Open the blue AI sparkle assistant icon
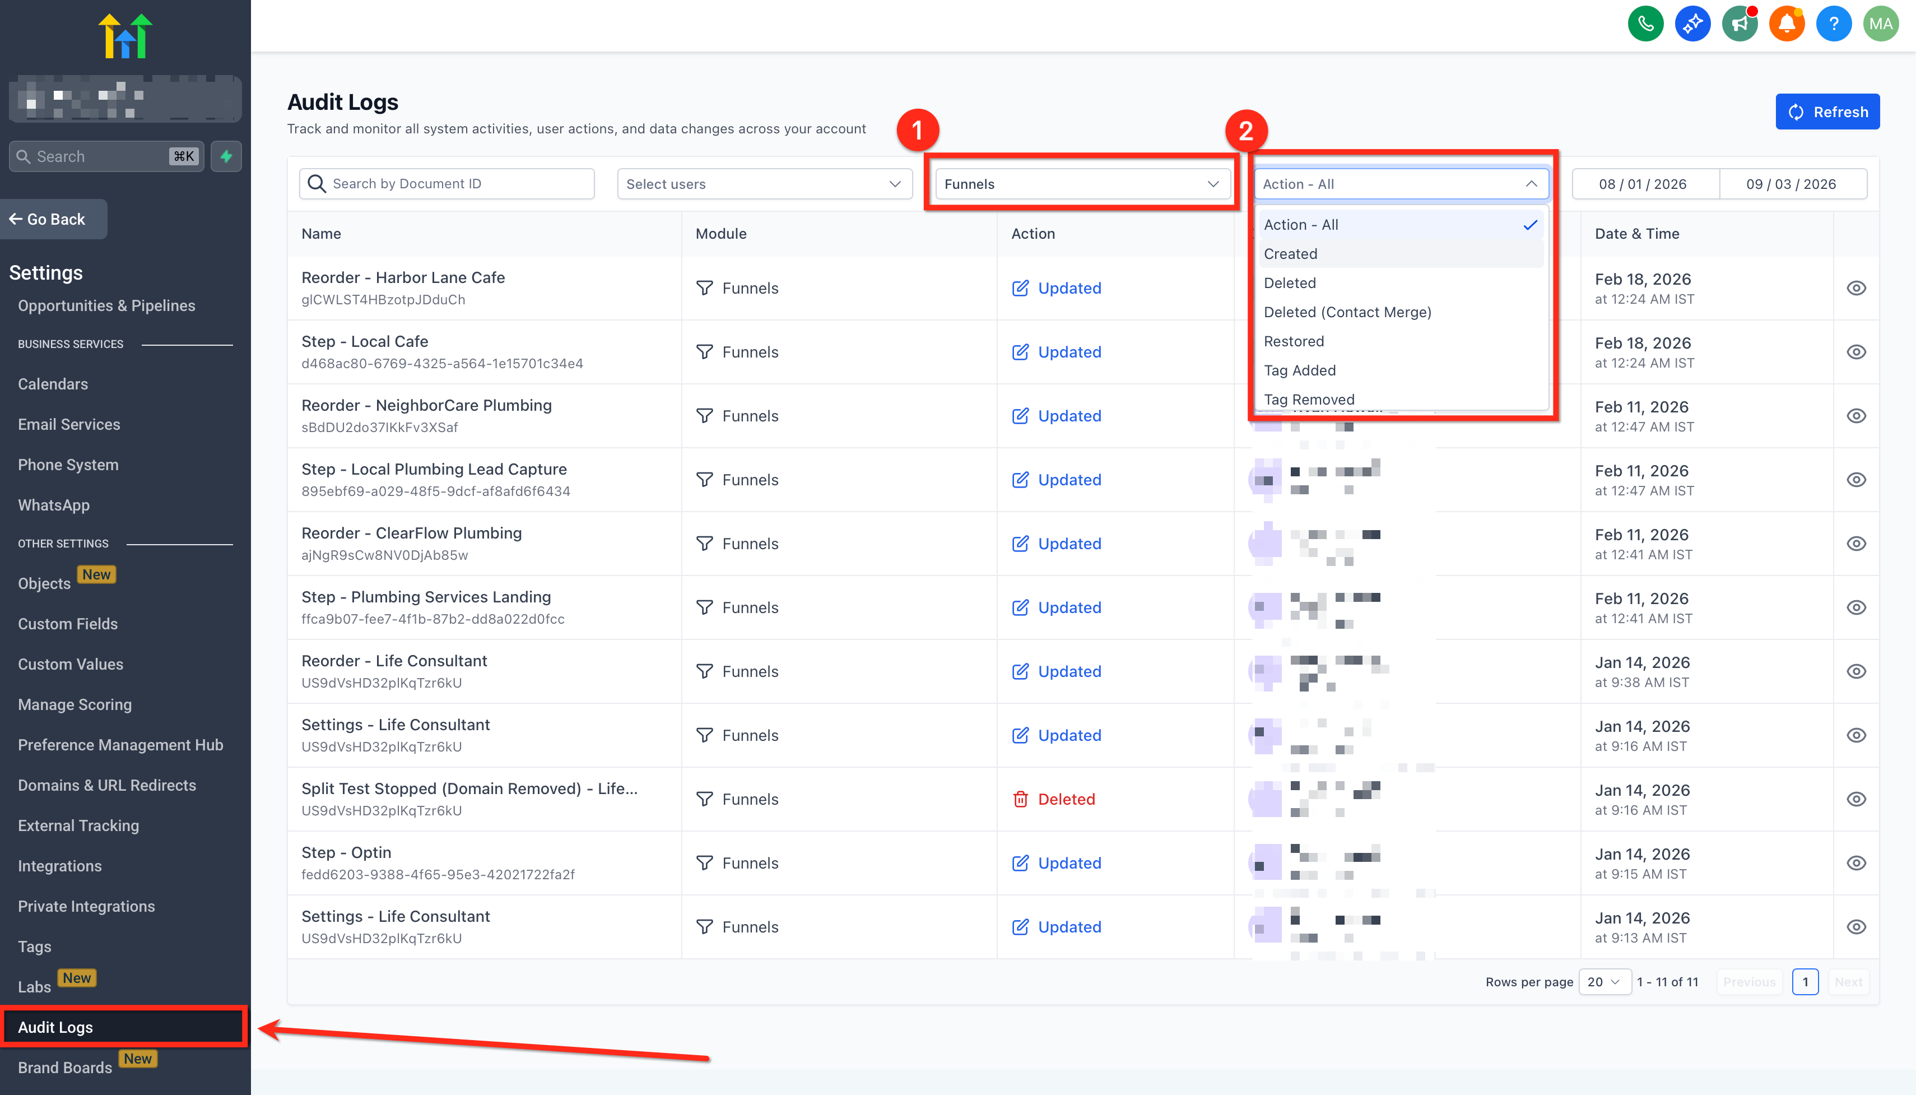This screenshot has height=1095, width=1916. (x=1692, y=24)
